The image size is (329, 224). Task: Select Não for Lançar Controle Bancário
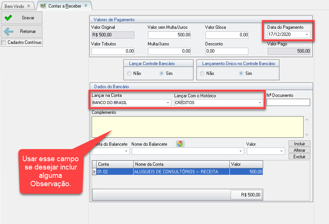pos(129,73)
